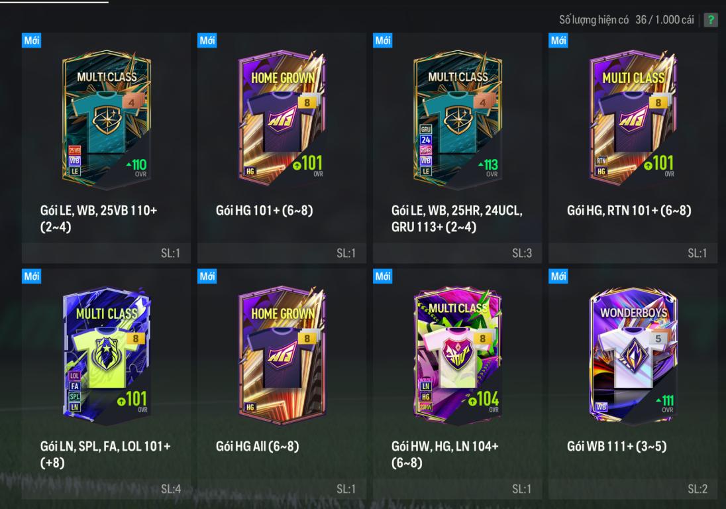Image resolution: width=726 pixels, height=509 pixels.
Task: Select the Gói HG, RTN 101+ pack image
Action: click(633, 118)
